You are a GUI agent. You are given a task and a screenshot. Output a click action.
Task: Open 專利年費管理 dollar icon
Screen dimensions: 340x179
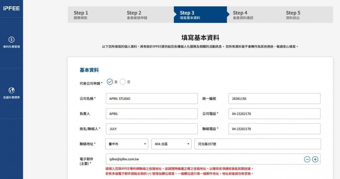point(11,40)
